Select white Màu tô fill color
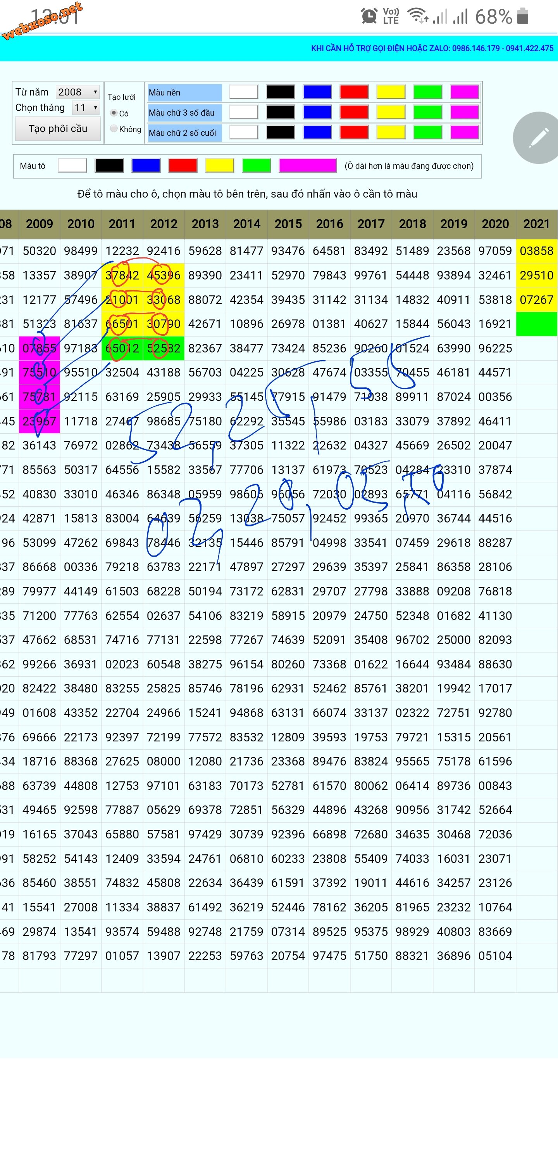 point(72,165)
